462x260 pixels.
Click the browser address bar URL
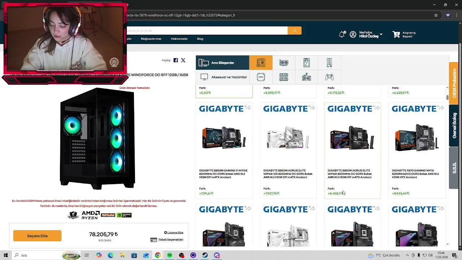[180, 15]
